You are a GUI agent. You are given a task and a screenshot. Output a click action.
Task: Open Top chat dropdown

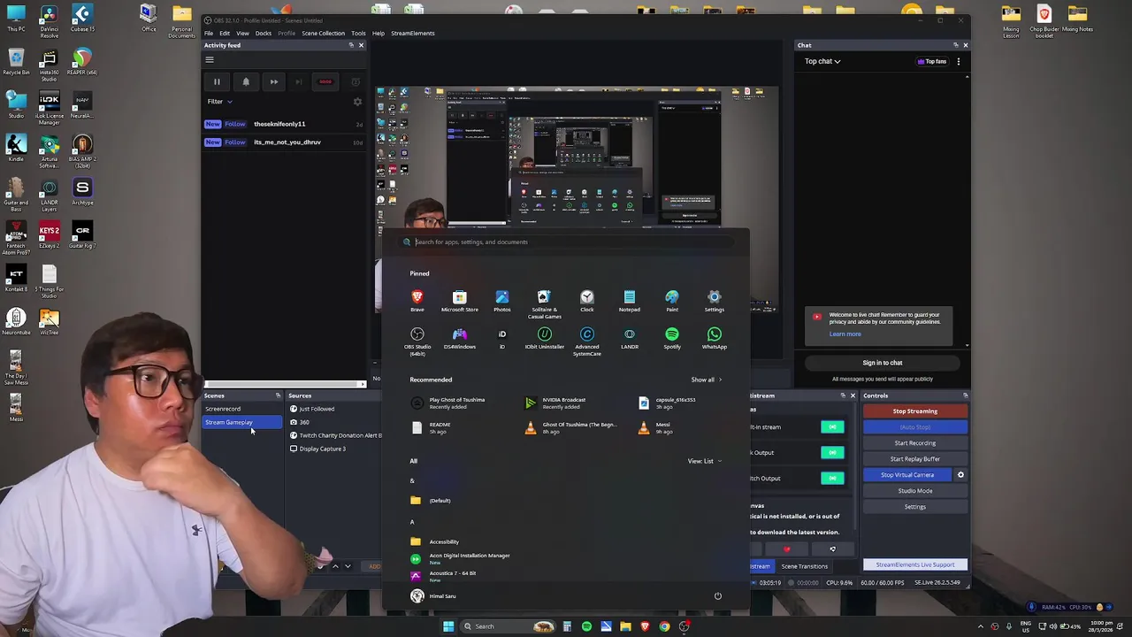(822, 61)
